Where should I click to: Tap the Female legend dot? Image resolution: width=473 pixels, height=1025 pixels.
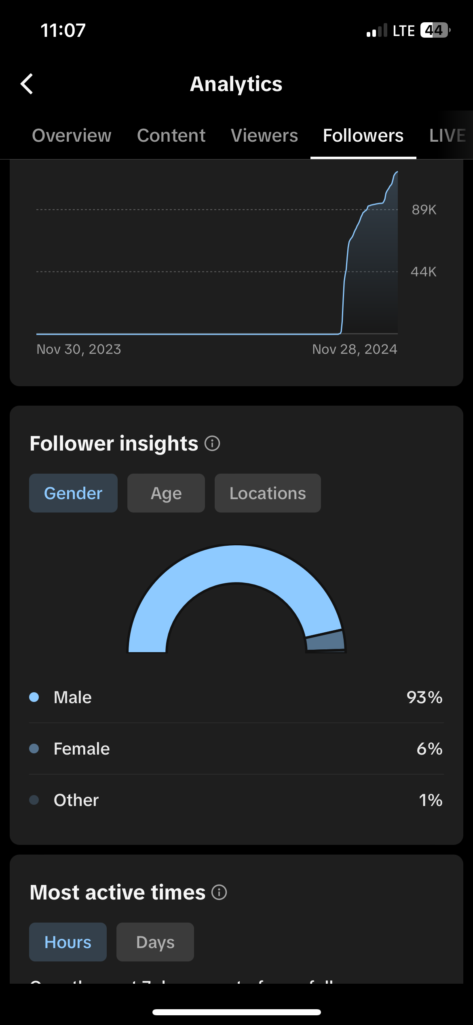point(34,749)
